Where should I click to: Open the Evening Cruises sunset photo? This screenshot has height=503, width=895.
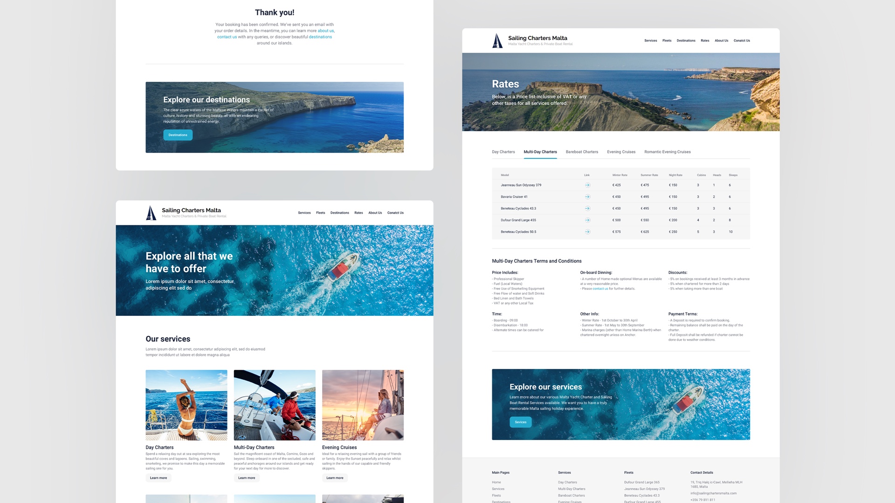click(x=363, y=405)
